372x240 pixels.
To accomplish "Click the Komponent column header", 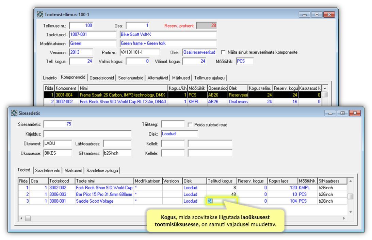I will 67,88.
